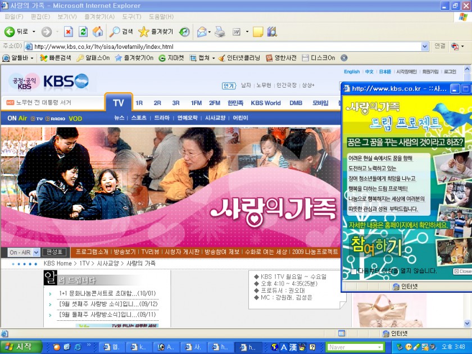Image resolution: width=472 pixels, height=354 pixels.
Task: Open the Mail toolbar icon
Action: pos(202,31)
